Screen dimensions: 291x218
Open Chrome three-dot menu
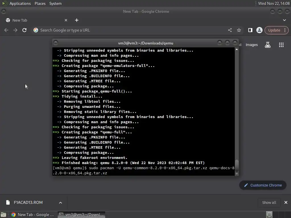click(285, 30)
